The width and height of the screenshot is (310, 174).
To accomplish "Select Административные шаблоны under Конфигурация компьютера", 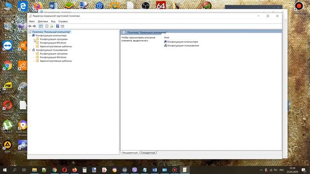I will [56, 46].
